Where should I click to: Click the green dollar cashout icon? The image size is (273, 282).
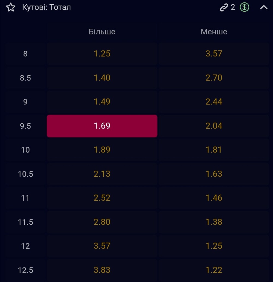tap(244, 7)
